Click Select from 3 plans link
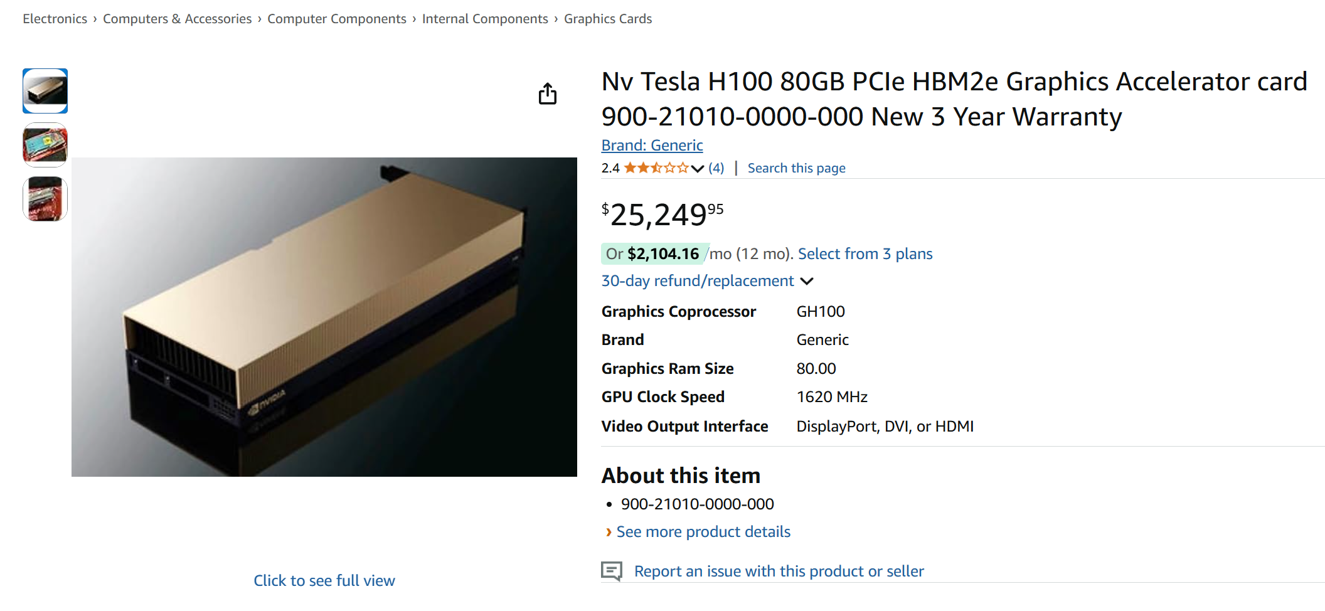The height and width of the screenshot is (611, 1325). tap(865, 253)
